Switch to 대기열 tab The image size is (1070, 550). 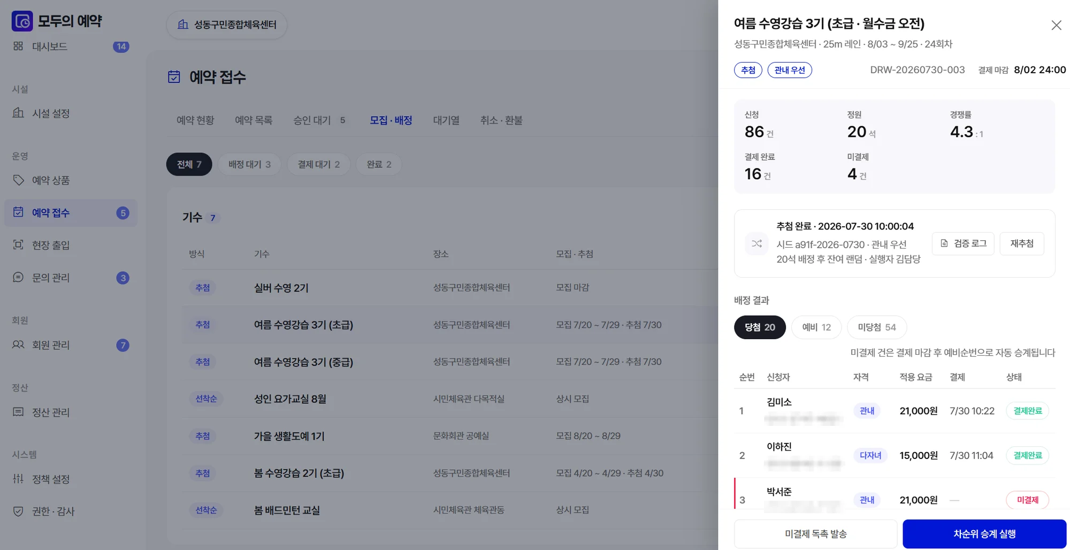coord(446,120)
